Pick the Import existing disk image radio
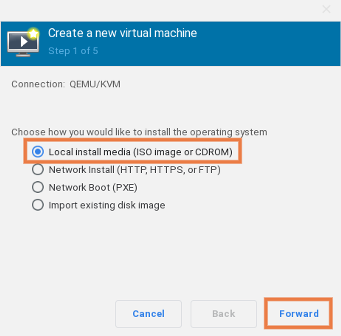This screenshot has width=341, height=336. [38, 205]
